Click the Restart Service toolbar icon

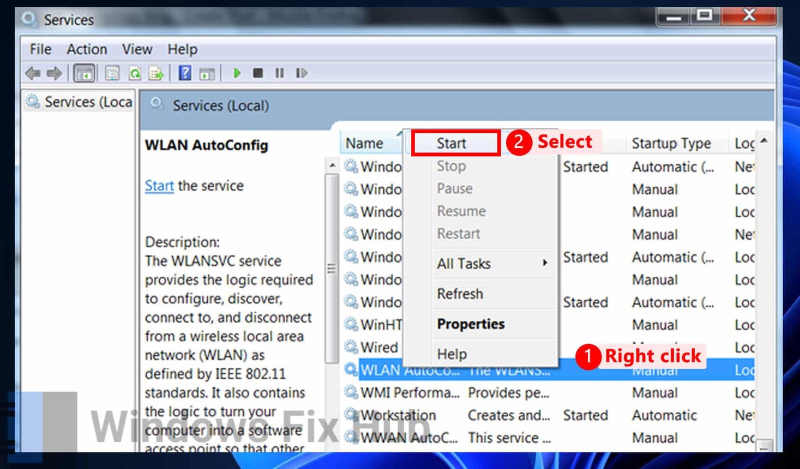[x=301, y=73]
